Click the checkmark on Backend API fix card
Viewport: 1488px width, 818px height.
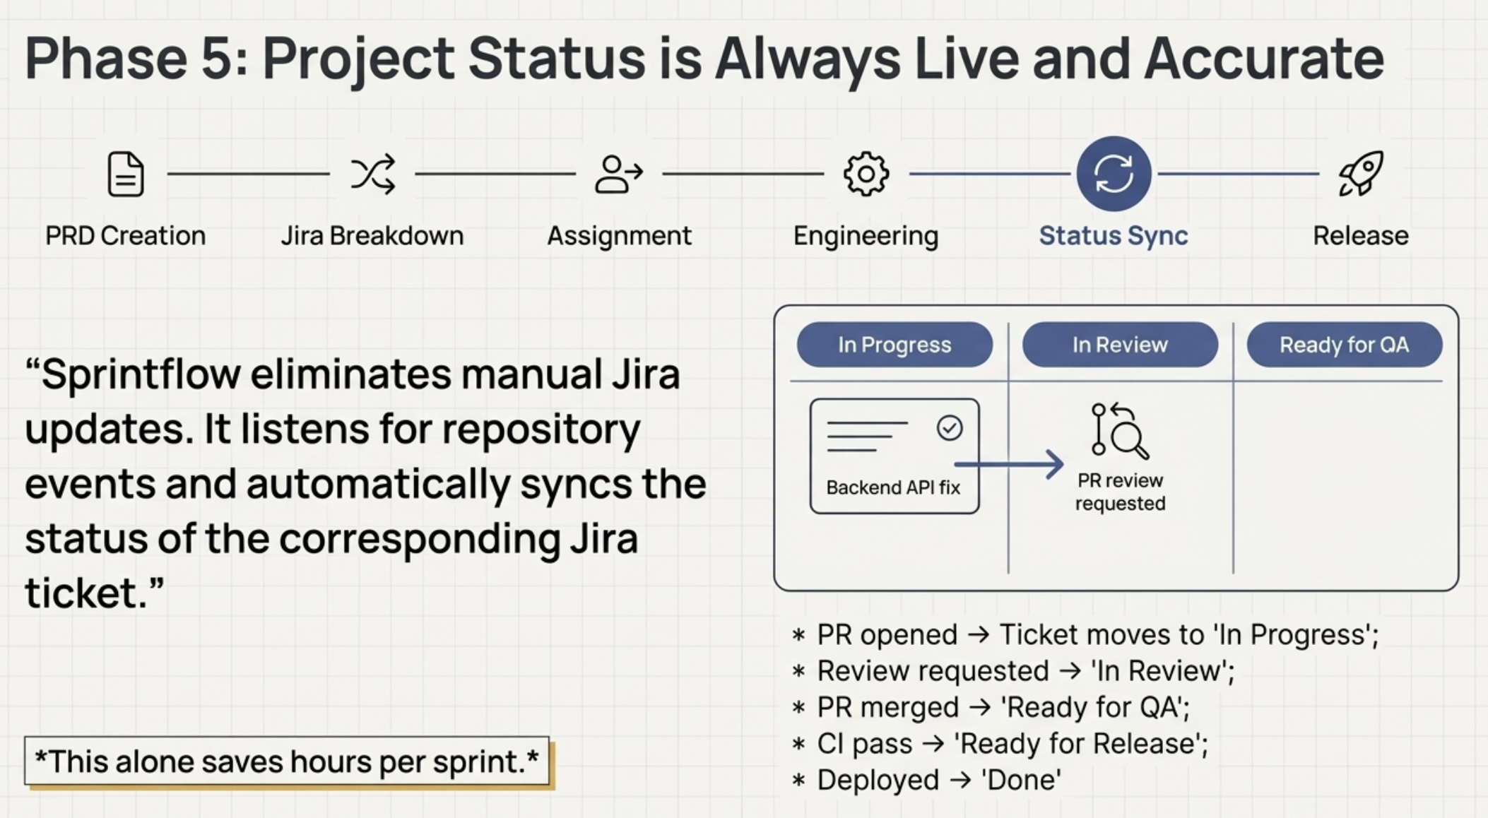point(949,428)
